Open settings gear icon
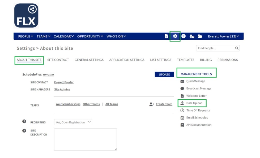The image size is (260, 158). click(x=175, y=36)
